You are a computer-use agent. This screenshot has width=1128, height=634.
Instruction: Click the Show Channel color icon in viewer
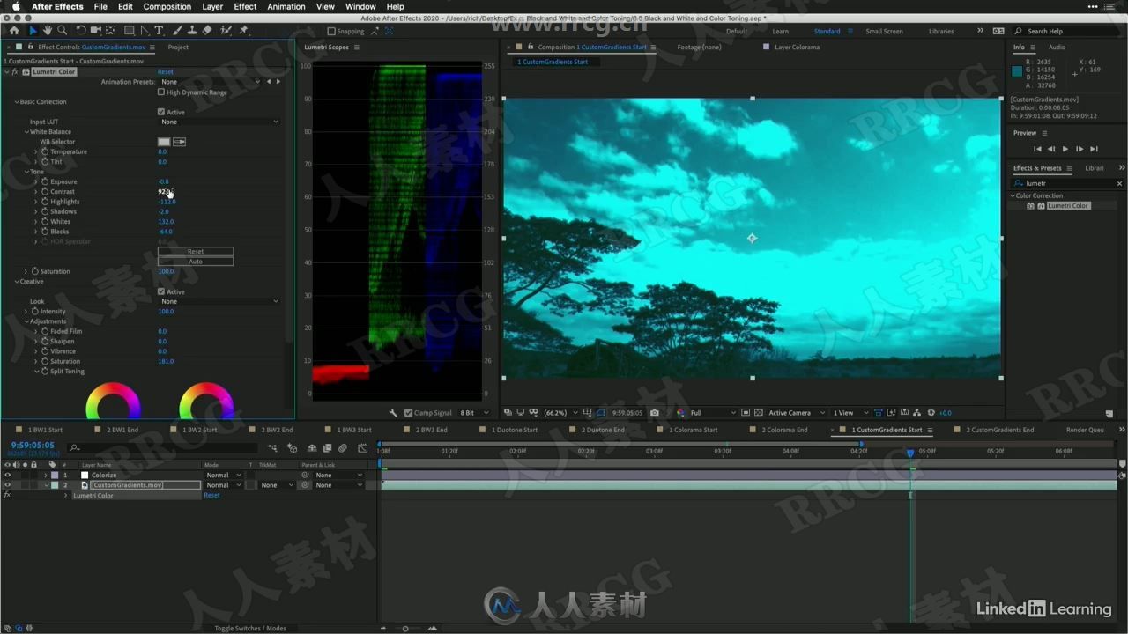680,412
